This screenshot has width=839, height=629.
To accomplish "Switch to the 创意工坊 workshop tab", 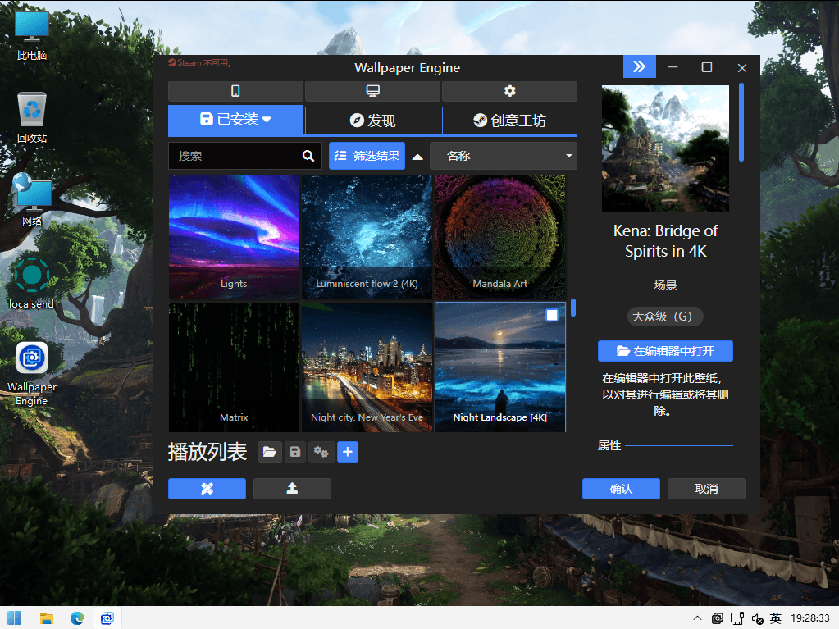I will point(509,121).
